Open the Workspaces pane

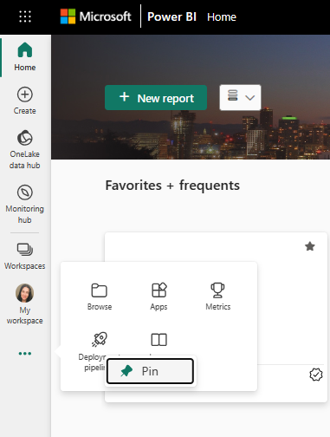(x=25, y=256)
